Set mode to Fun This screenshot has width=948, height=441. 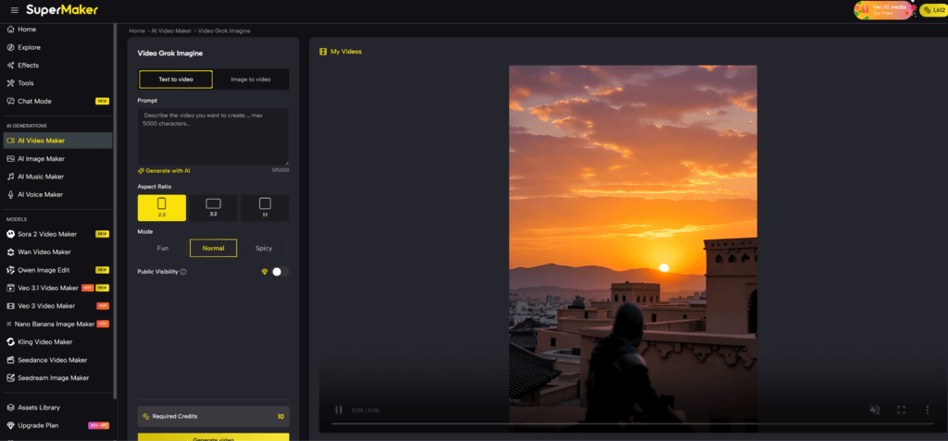pos(162,248)
